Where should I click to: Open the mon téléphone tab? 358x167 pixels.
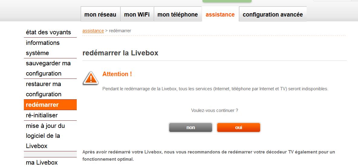178,14
